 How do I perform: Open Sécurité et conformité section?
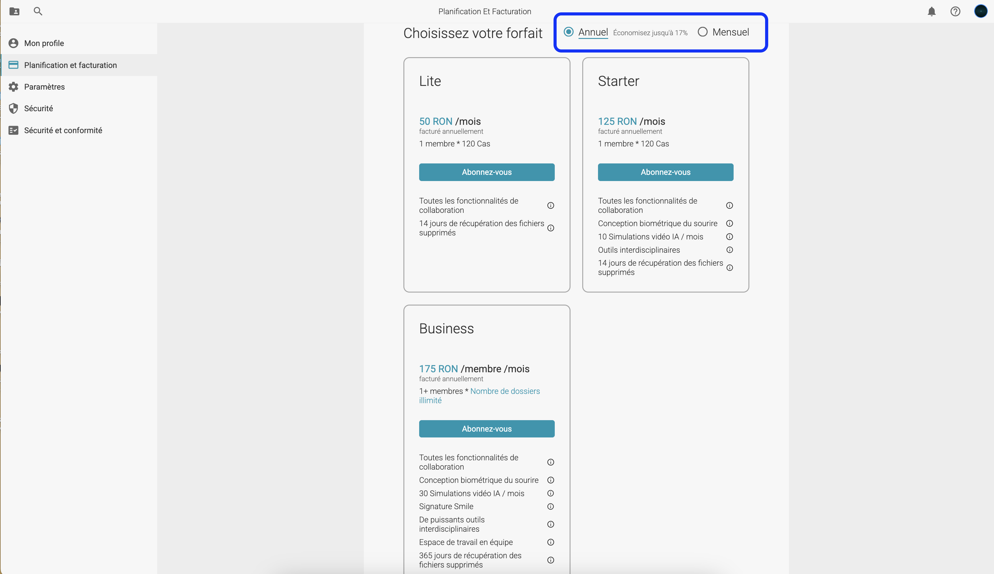[x=63, y=130]
